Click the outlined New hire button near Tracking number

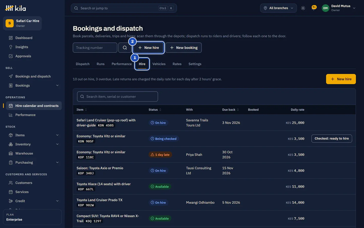click(x=149, y=48)
